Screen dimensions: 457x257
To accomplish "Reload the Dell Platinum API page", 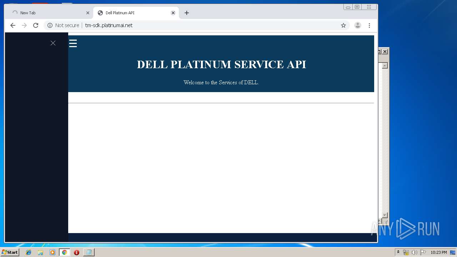I will pos(36,25).
